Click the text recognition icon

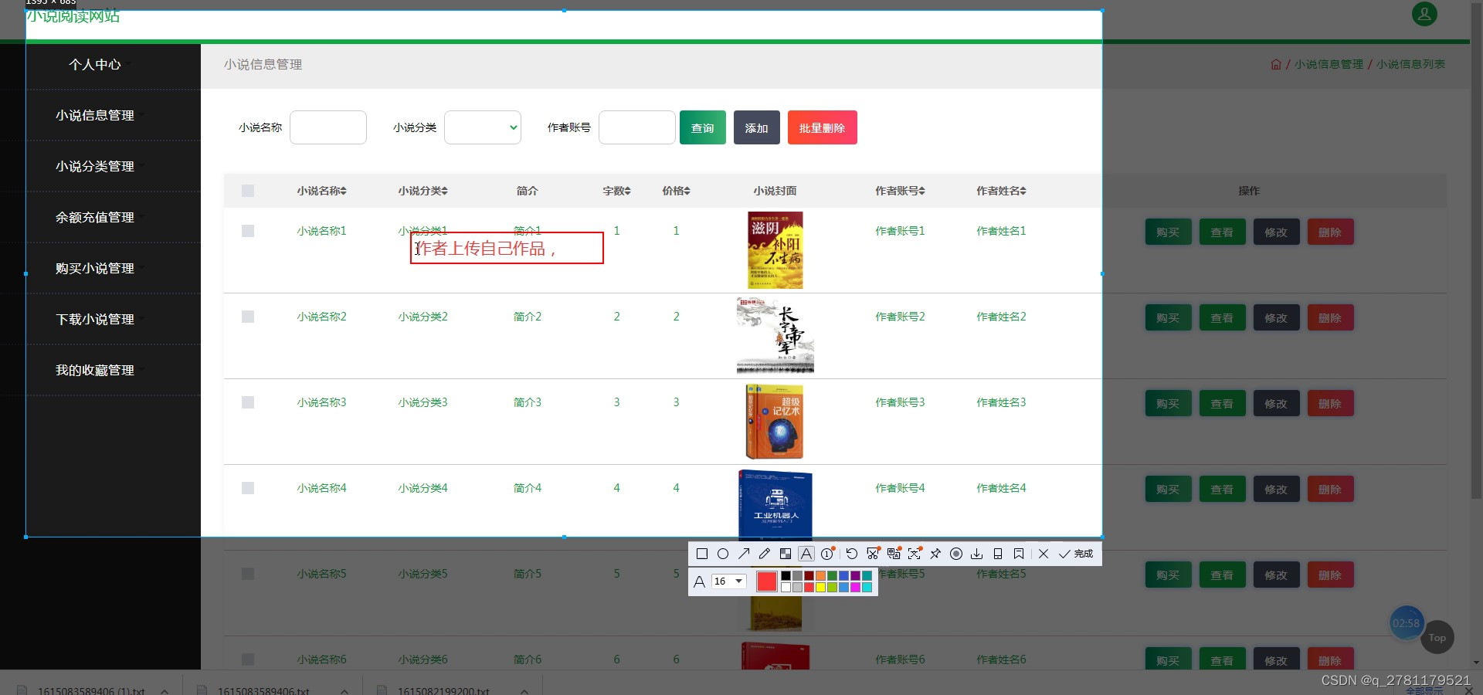tap(915, 554)
